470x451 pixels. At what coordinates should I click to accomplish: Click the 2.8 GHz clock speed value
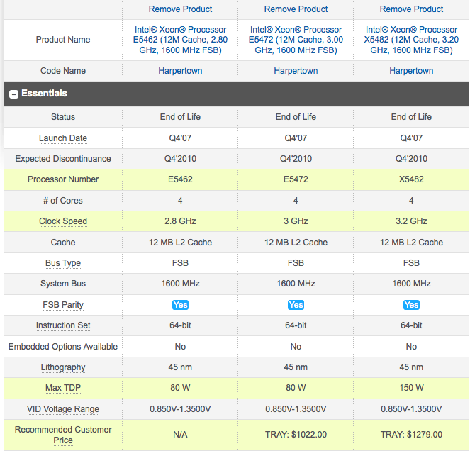click(x=180, y=221)
